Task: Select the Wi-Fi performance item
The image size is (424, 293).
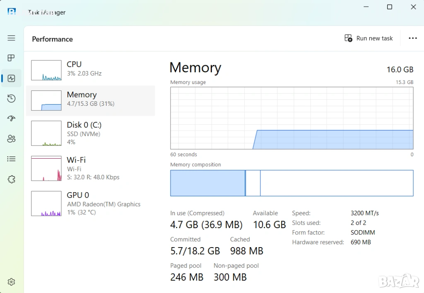Action: click(90, 168)
